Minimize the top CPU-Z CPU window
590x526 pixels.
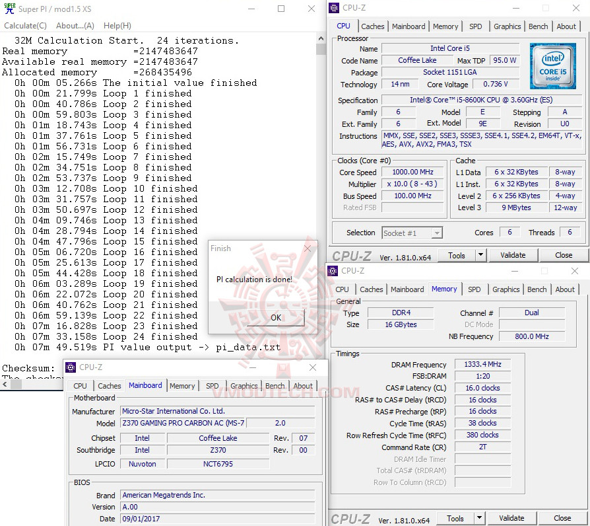point(516,8)
